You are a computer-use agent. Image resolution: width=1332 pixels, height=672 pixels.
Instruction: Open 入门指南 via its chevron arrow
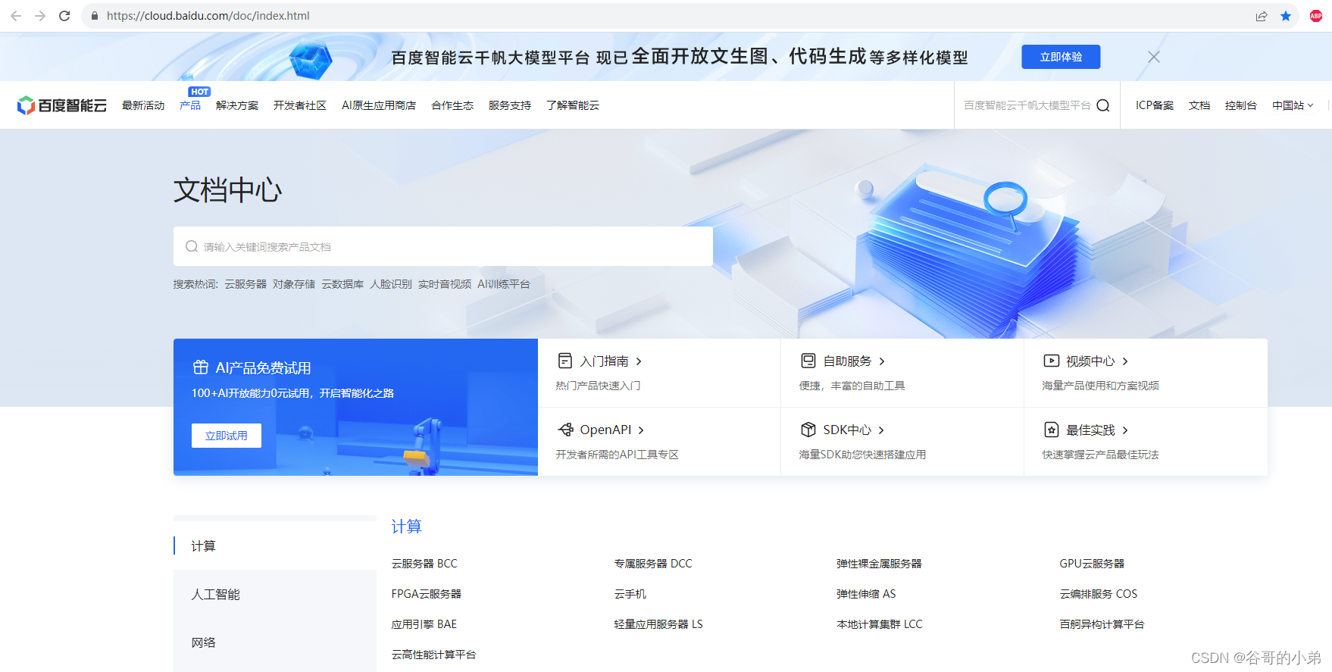tap(639, 361)
